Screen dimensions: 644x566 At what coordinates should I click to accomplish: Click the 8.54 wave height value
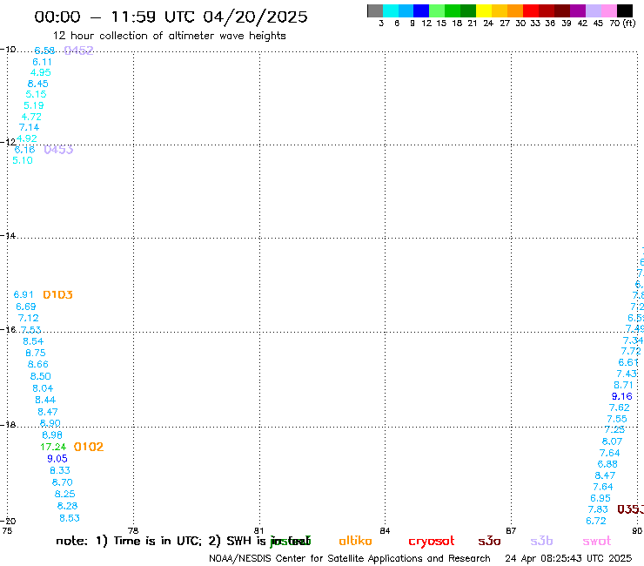click(33, 341)
